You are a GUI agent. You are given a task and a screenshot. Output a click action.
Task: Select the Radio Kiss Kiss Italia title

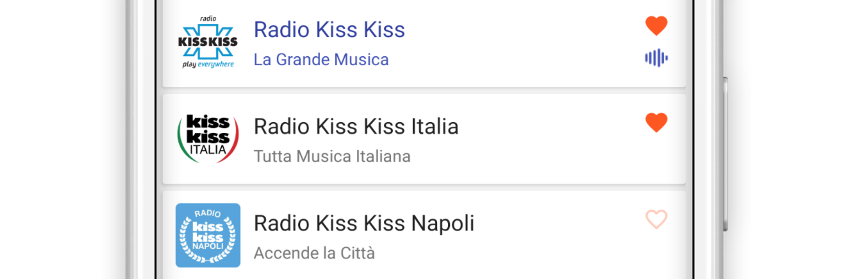[356, 127]
